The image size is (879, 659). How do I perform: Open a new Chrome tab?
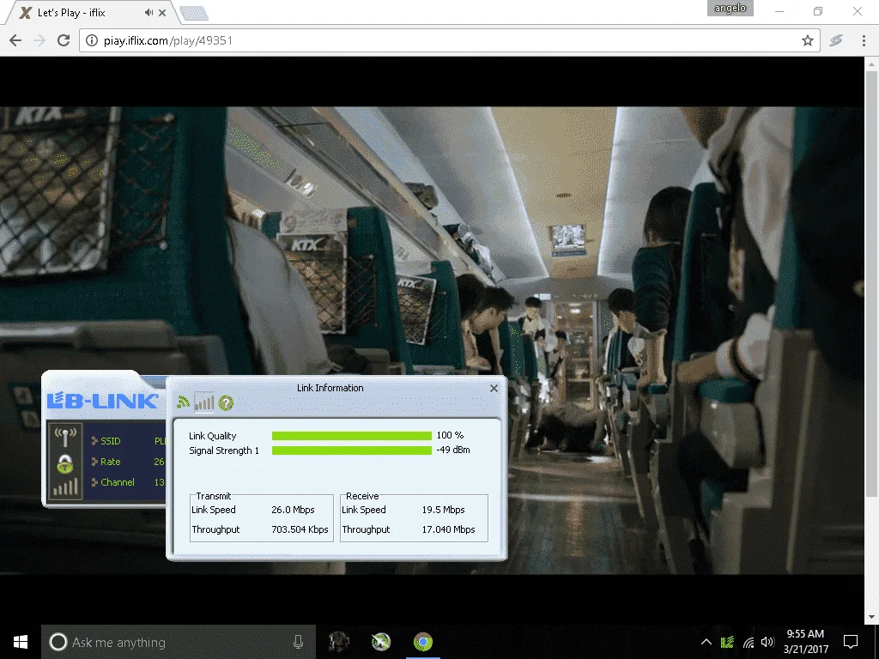pos(194,14)
